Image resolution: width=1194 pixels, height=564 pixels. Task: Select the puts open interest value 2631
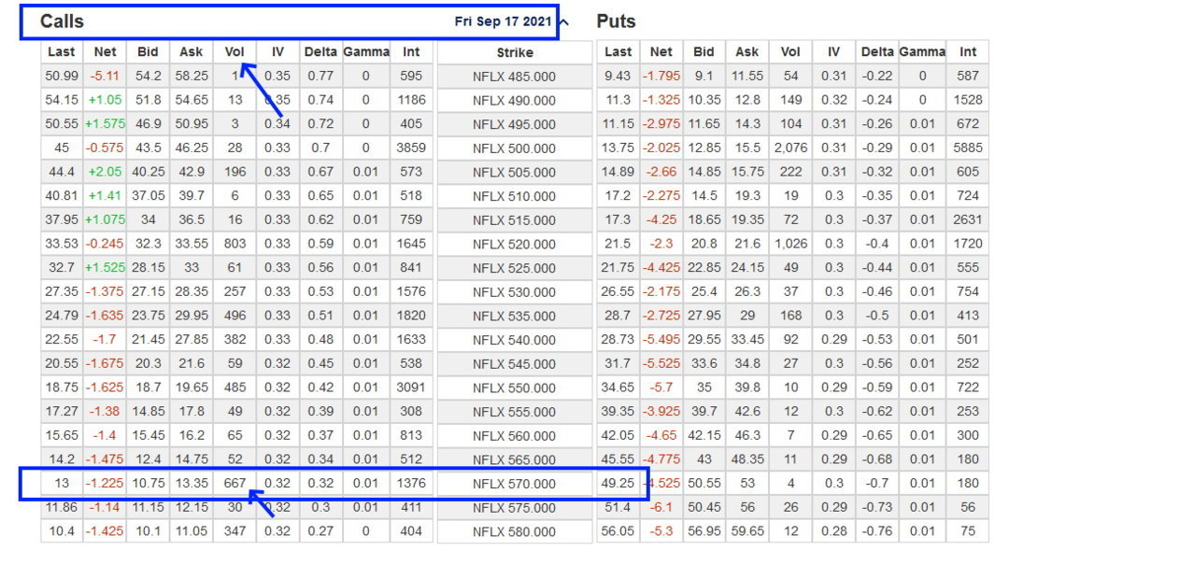point(968,219)
